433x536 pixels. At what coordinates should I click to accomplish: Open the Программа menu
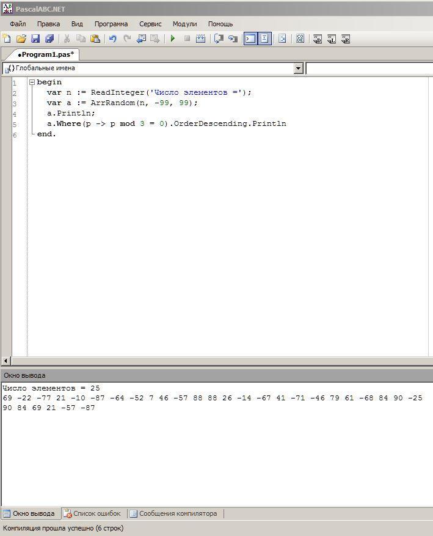pos(111,24)
